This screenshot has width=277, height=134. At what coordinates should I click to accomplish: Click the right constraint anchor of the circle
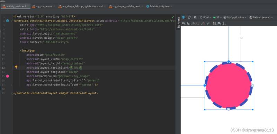click(x=253, y=86)
